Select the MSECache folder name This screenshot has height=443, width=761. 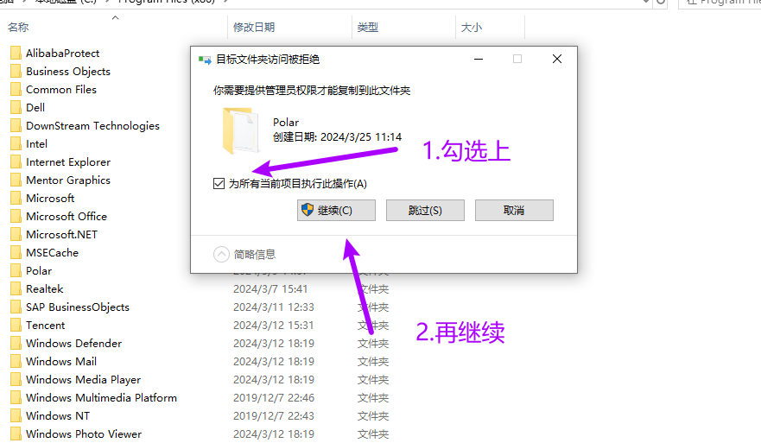(52, 252)
